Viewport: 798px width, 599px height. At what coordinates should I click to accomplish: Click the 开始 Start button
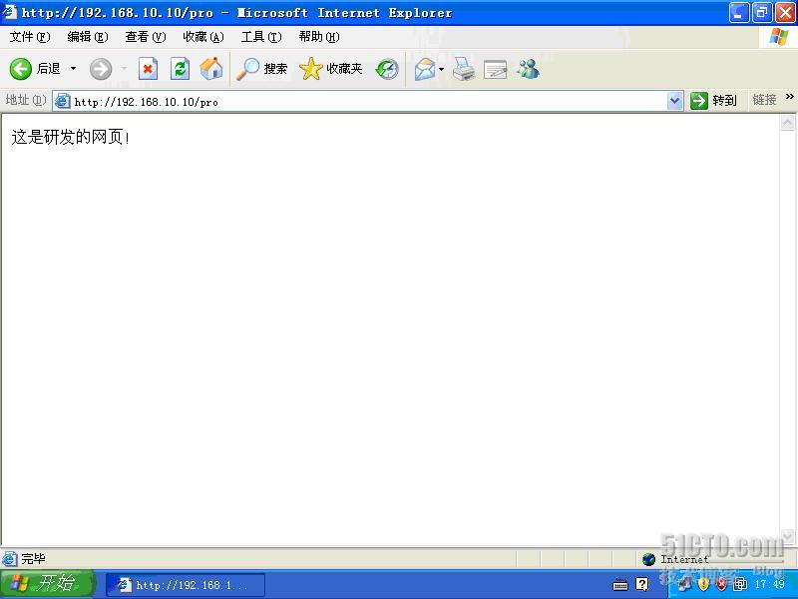[x=48, y=584]
